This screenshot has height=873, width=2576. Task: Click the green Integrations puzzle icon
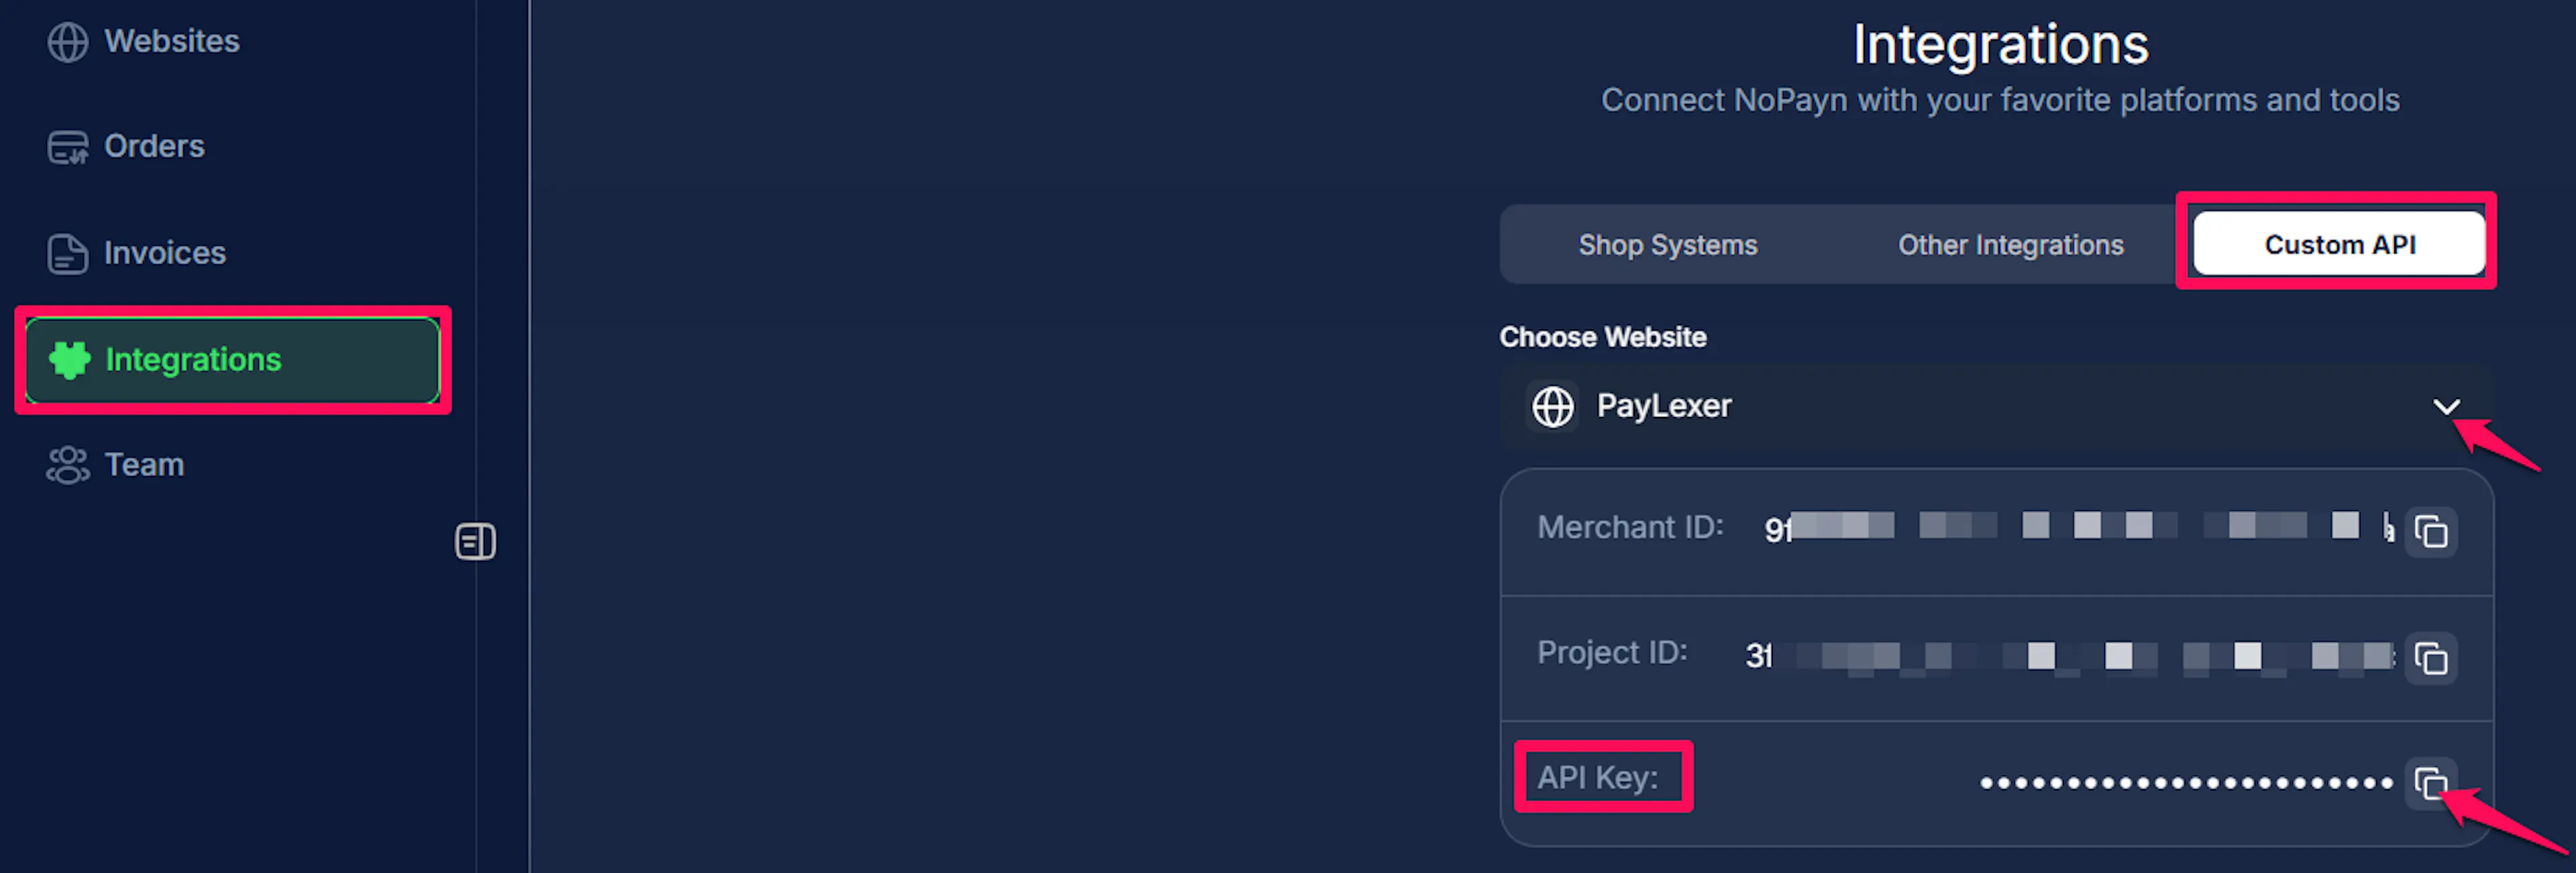pos(70,360)
